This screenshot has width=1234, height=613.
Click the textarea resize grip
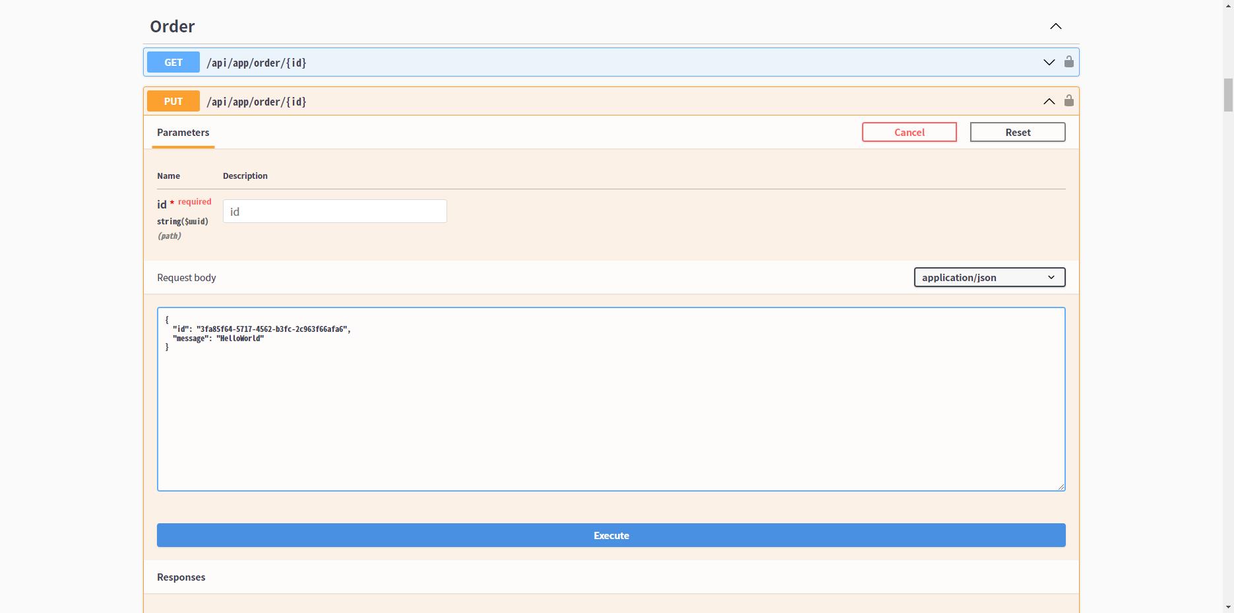tap(1061, 486)
